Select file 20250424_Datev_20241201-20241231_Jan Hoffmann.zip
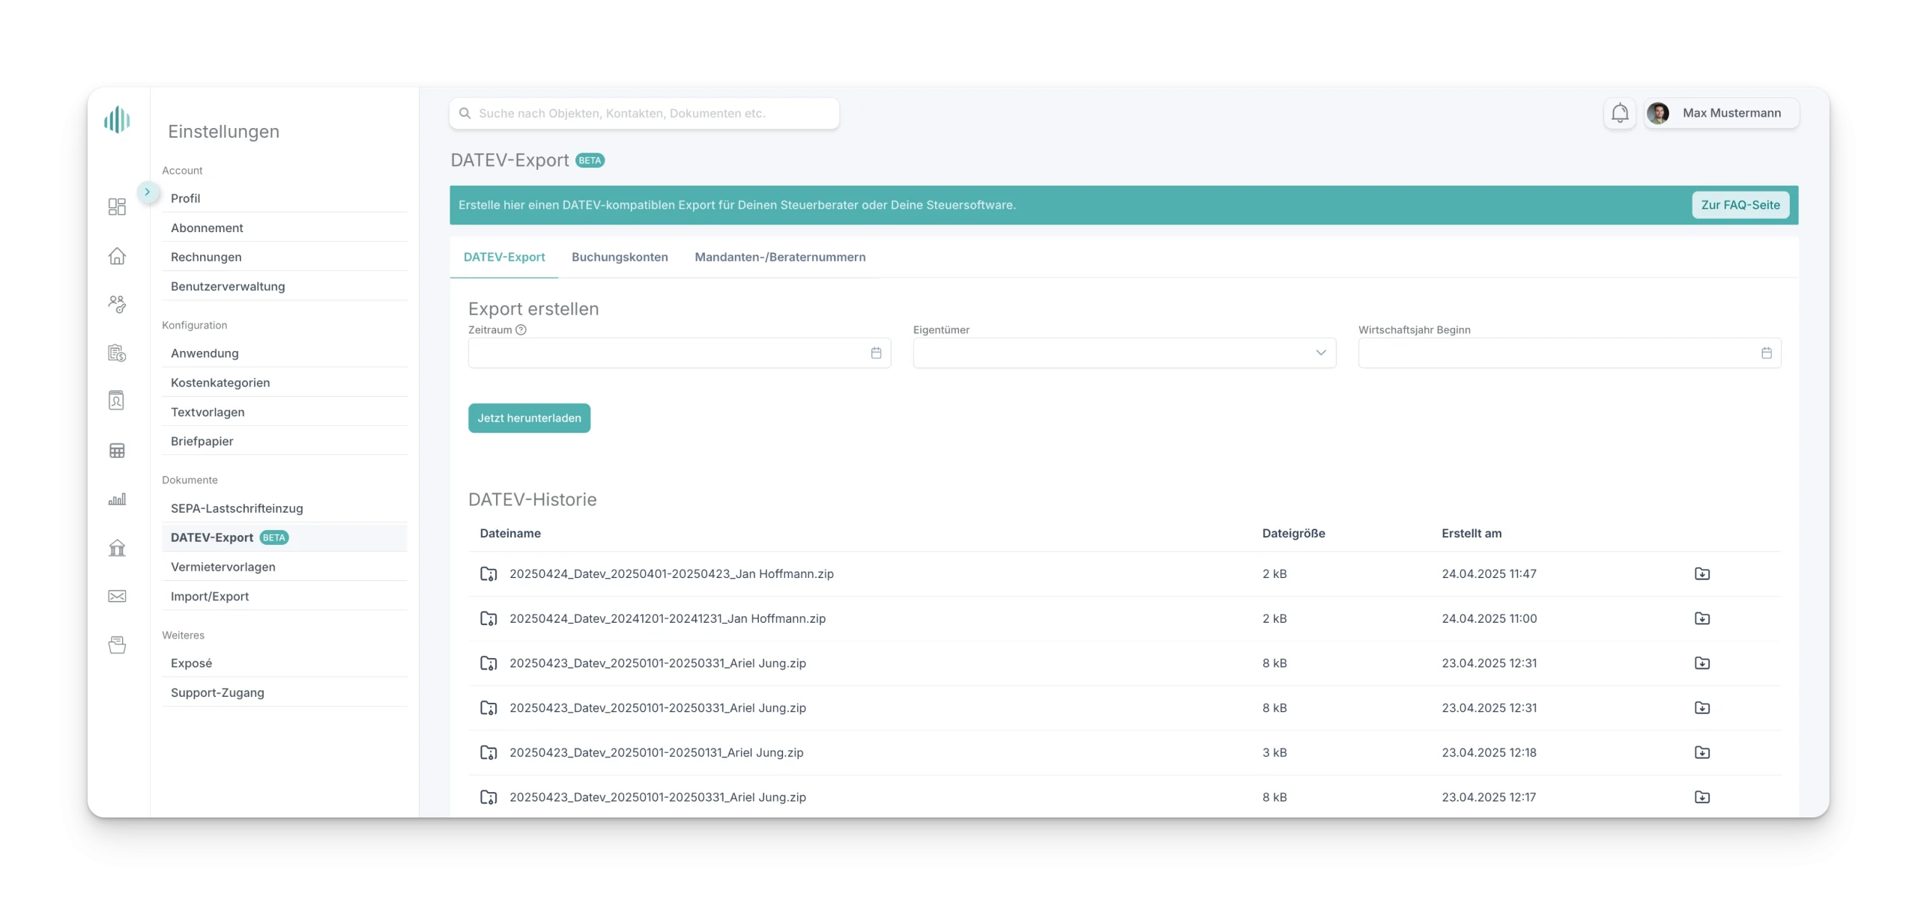The width and height of the screenshot is (1918, 905). click(668, 618)
